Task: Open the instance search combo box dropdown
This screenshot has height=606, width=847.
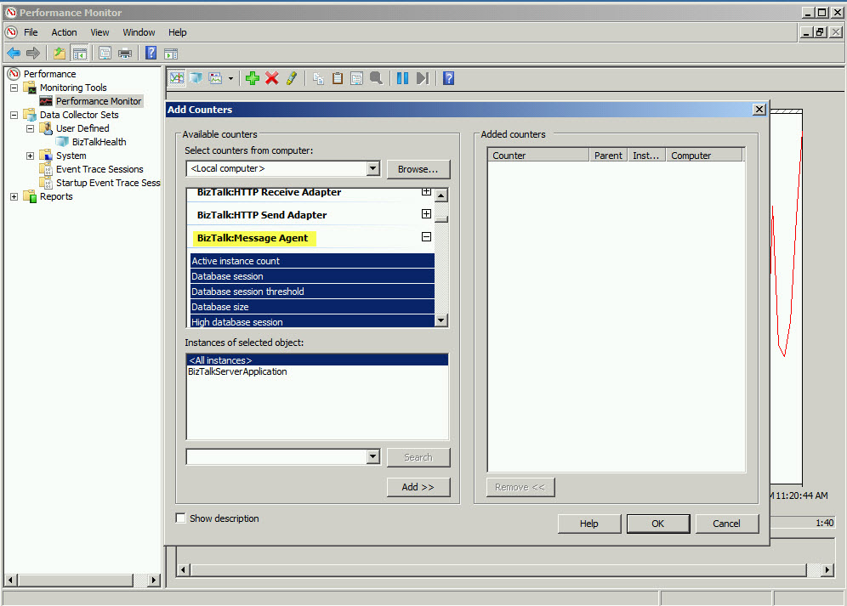Action: point(372,457)
